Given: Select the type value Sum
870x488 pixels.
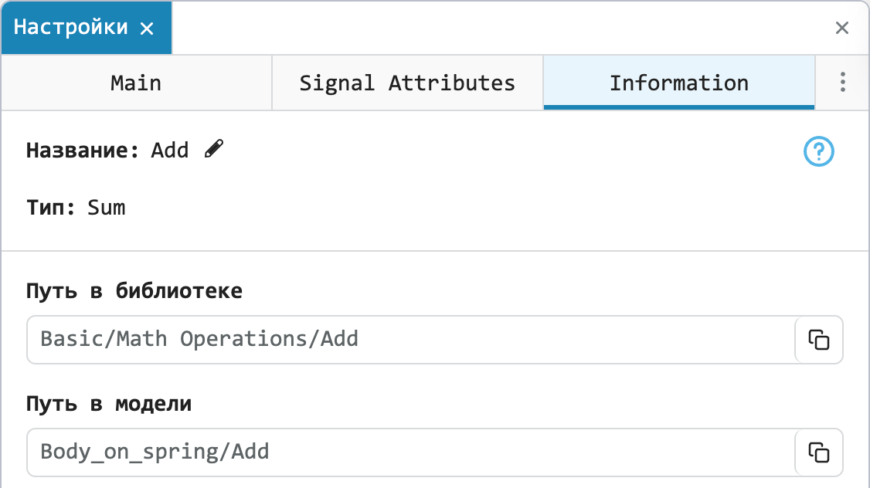Looking at the screenshot, I should pos(107,208).
